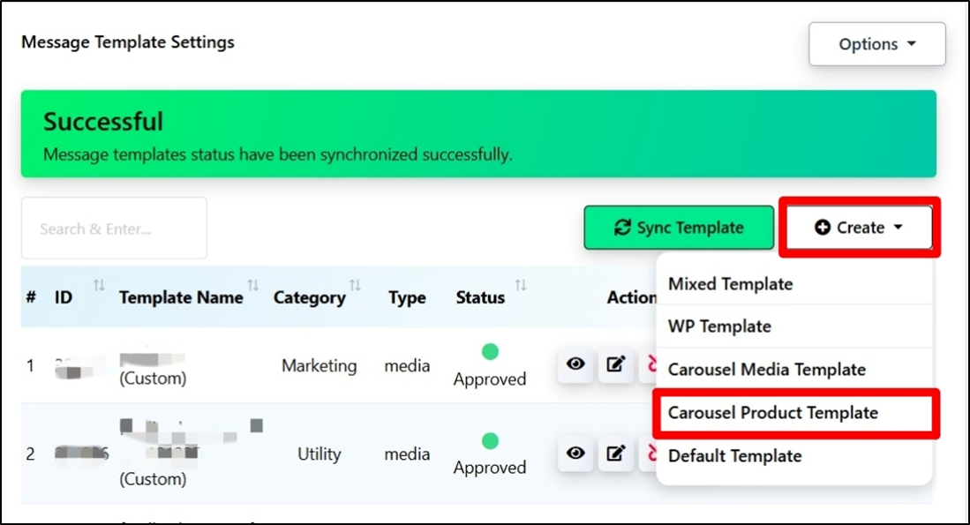This screenshot has width=970, height=525.
Task: Toggle the Create dropdown button
Action: coord(859,228)
